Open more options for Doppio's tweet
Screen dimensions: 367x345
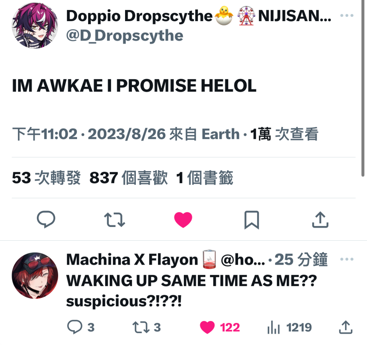pyautogui.click(x=347, y=15)
